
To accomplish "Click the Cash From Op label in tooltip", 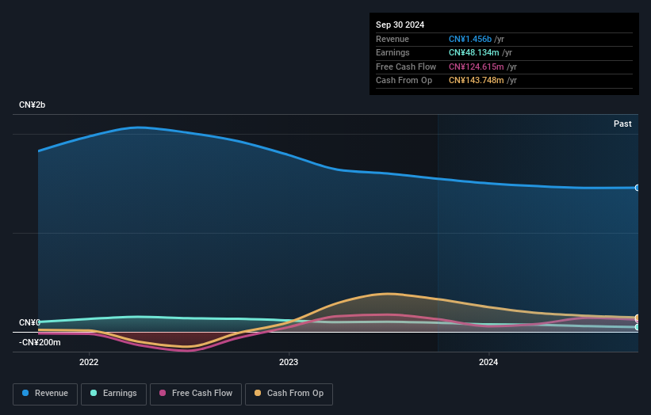I will tap(404, 81).
